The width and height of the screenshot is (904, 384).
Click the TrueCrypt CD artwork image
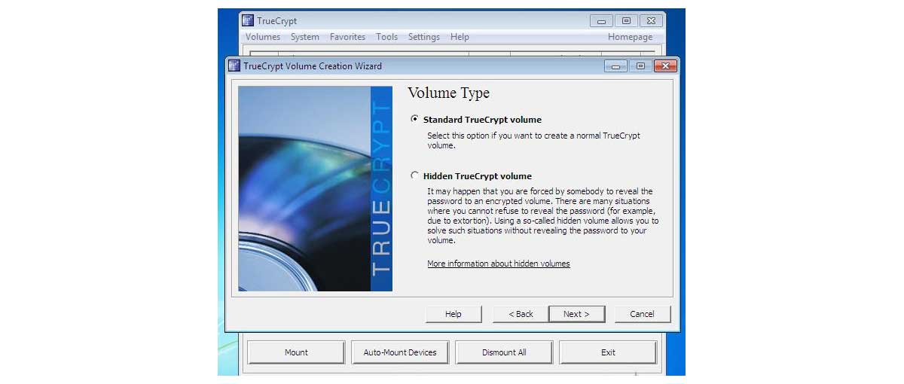pyautogui.click(x=315, y=188)
